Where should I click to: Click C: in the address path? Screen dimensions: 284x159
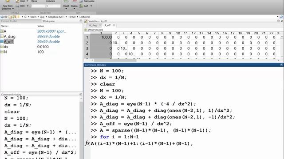pos(25,17)
